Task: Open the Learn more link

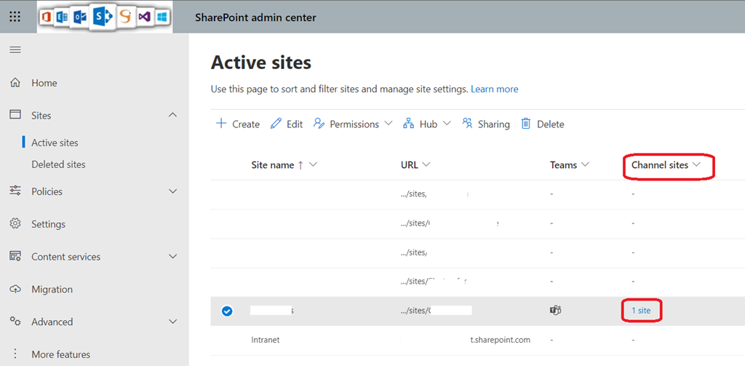Action: (494, 89)
